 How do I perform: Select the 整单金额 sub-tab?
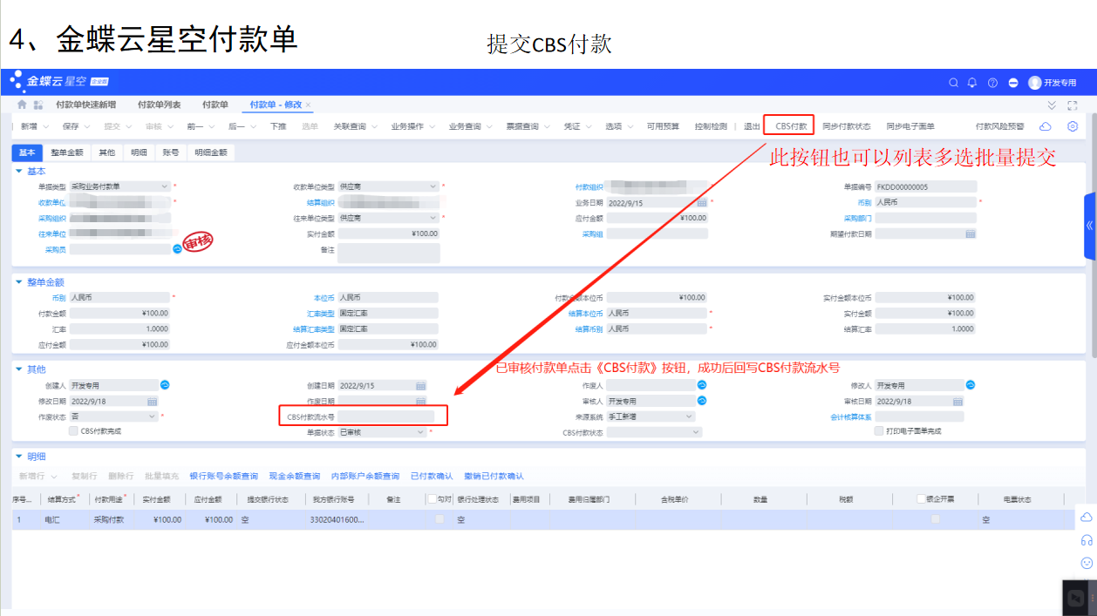67,152
